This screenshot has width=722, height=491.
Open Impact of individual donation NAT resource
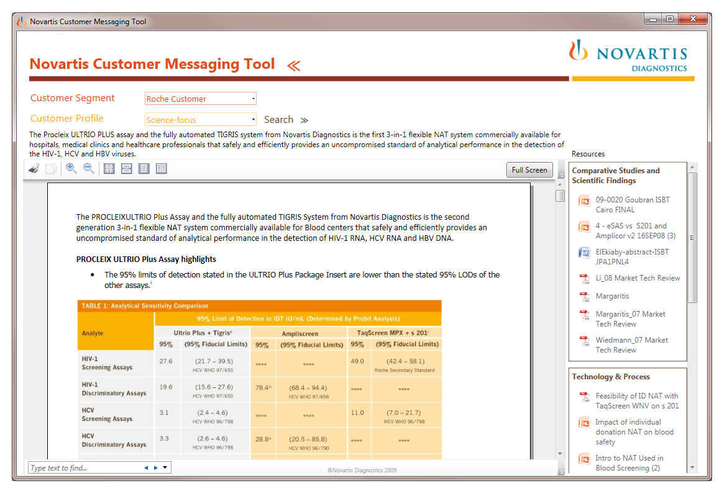coord(634,431)
